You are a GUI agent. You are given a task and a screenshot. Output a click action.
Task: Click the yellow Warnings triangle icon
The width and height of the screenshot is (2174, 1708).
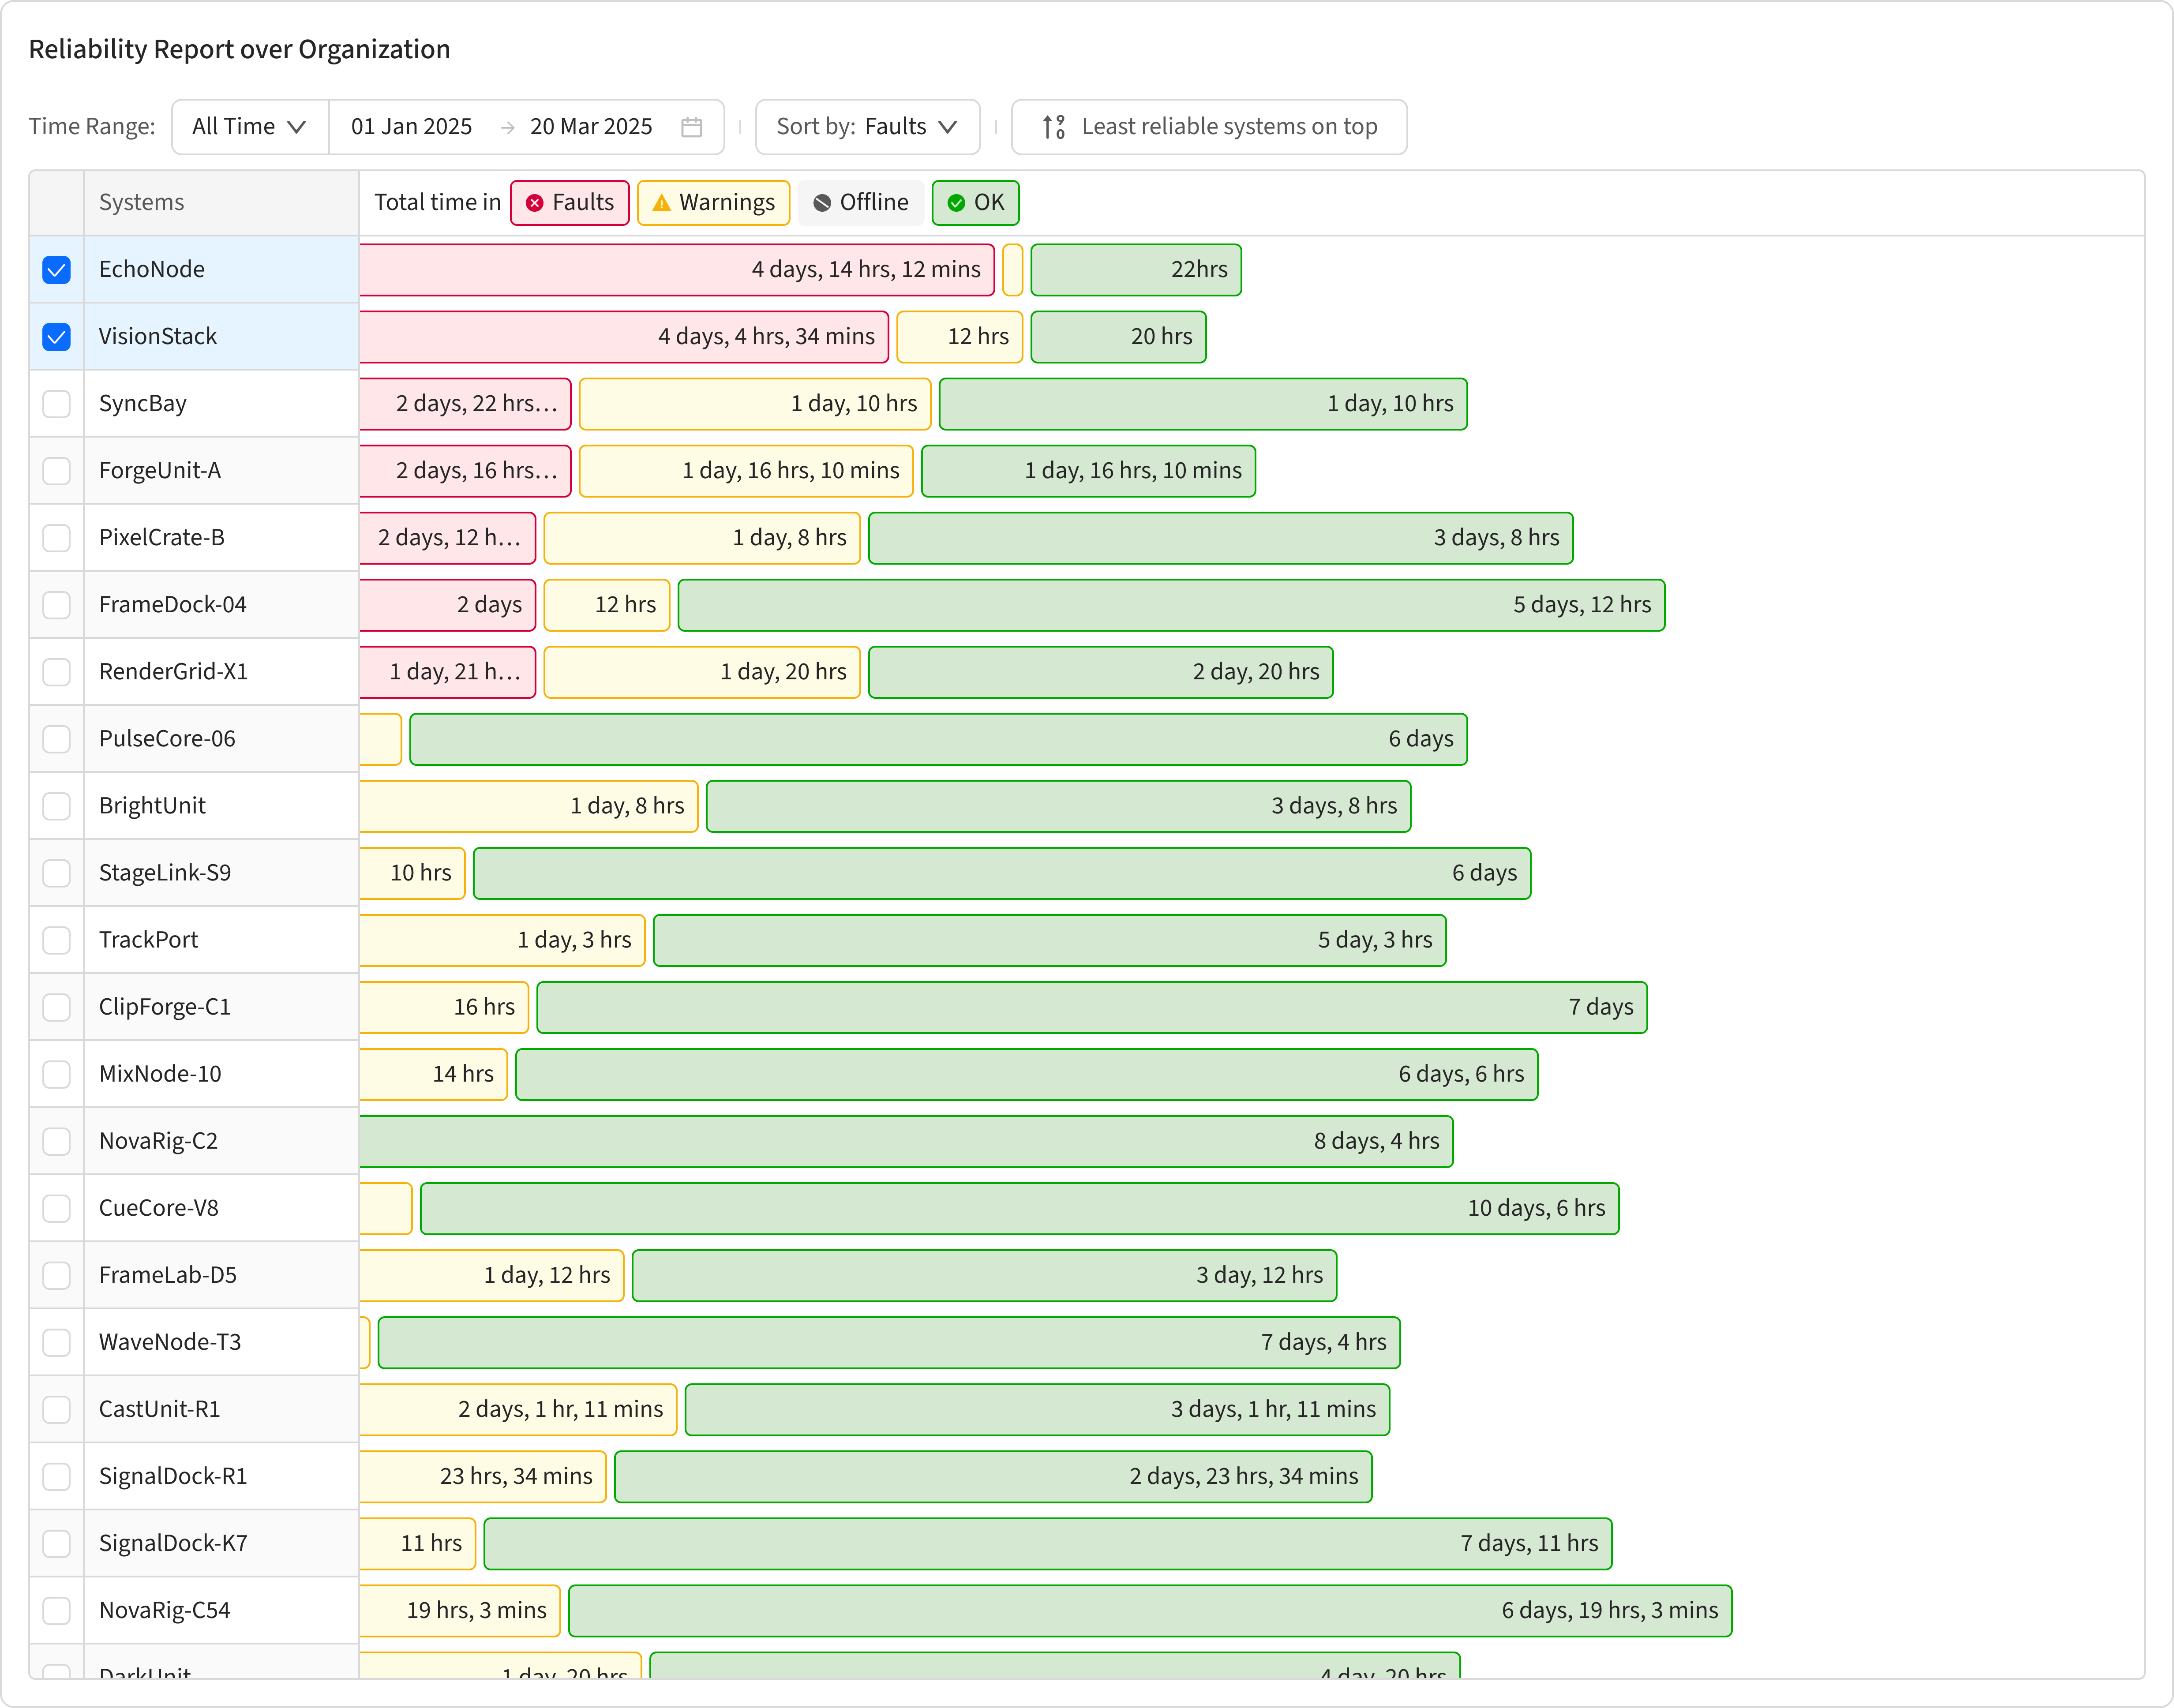[x=661, y=203]
